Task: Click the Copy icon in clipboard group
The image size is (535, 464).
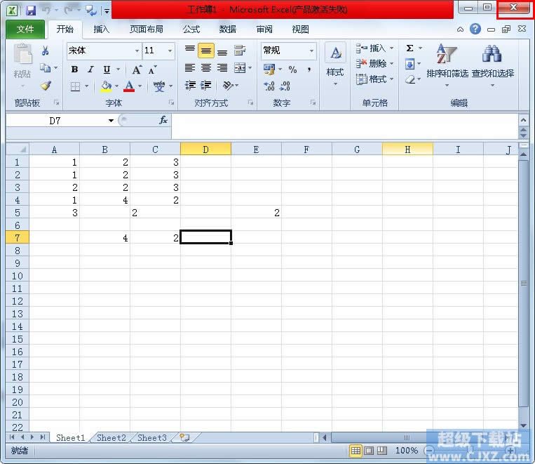Action: point(45,68)
